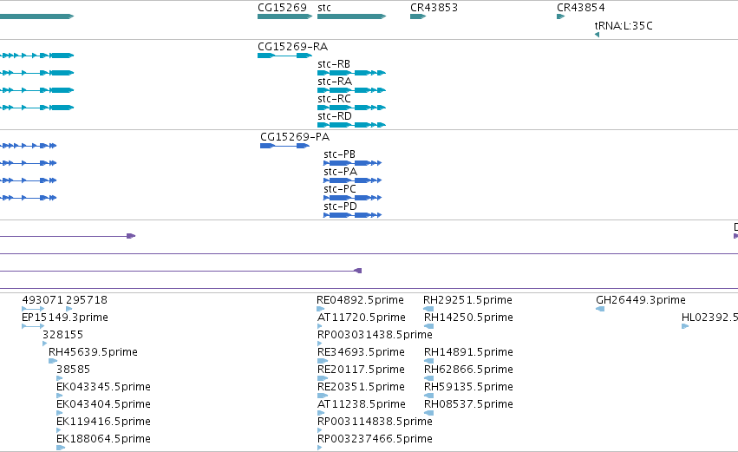The image size is (738, 452).
Task: Select the CR43854 gene glyph
Action: (x=560, y=16)
